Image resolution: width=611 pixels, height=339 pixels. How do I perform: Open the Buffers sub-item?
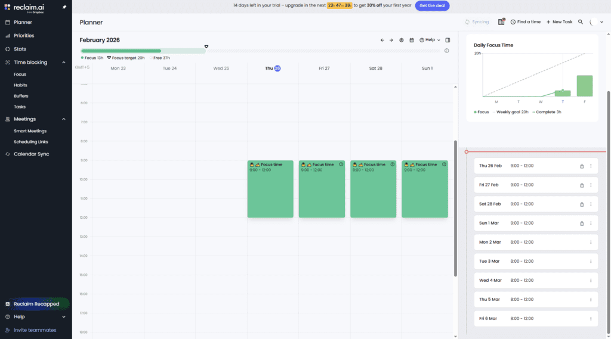(x=21, y=96)
